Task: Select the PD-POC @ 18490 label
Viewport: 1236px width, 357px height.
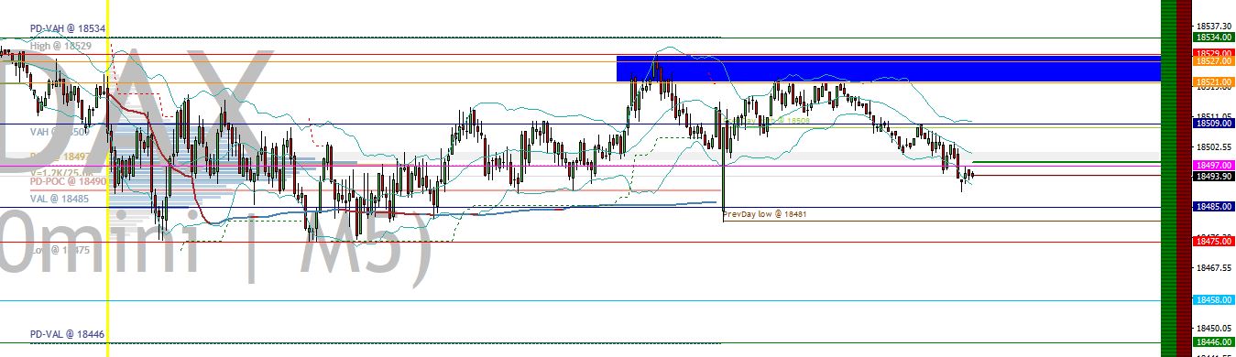Action: [x=69, y=182]
